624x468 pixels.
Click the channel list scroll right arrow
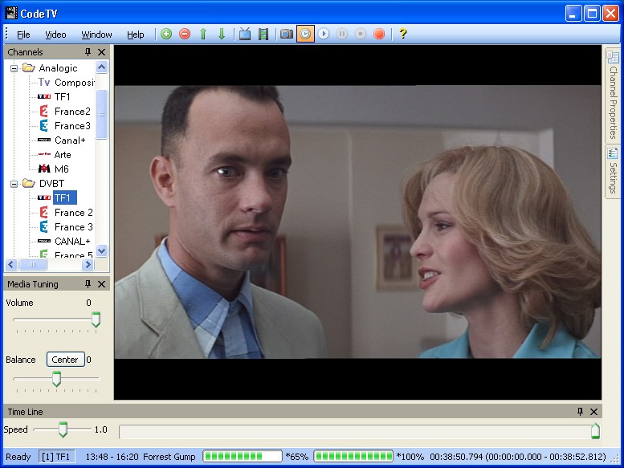click(88, 264)
